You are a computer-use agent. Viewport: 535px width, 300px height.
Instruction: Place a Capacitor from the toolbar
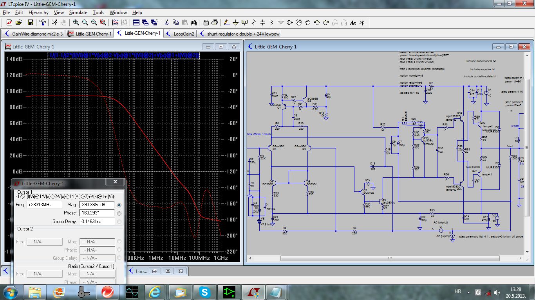click(263, 23)
